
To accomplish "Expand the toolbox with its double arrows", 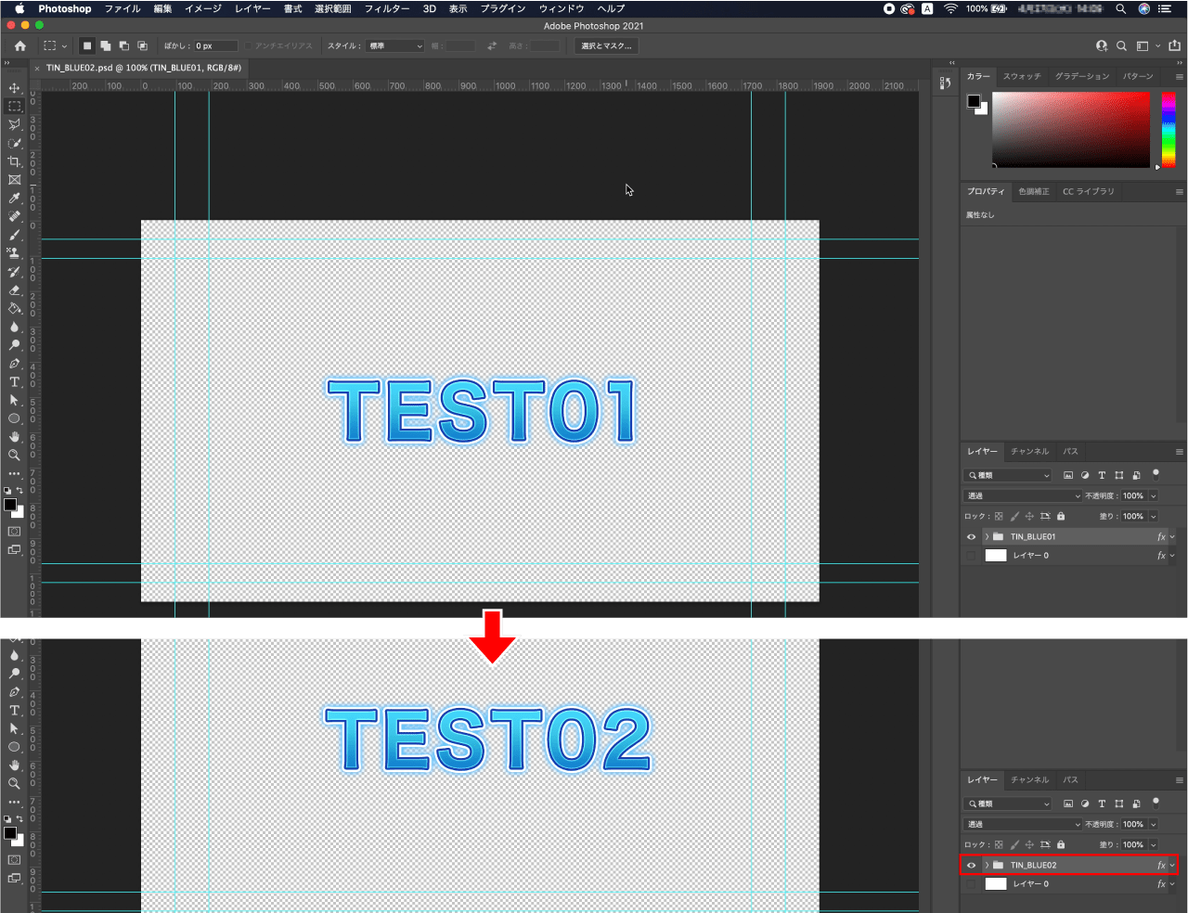I will 6,63.
